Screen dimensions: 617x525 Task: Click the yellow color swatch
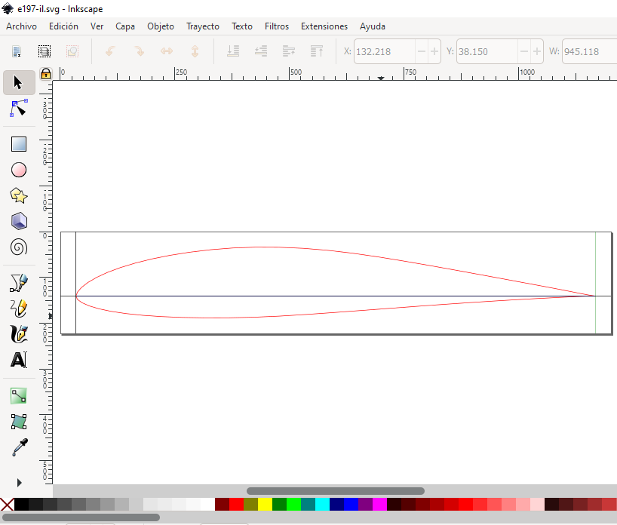coord(265,504)
